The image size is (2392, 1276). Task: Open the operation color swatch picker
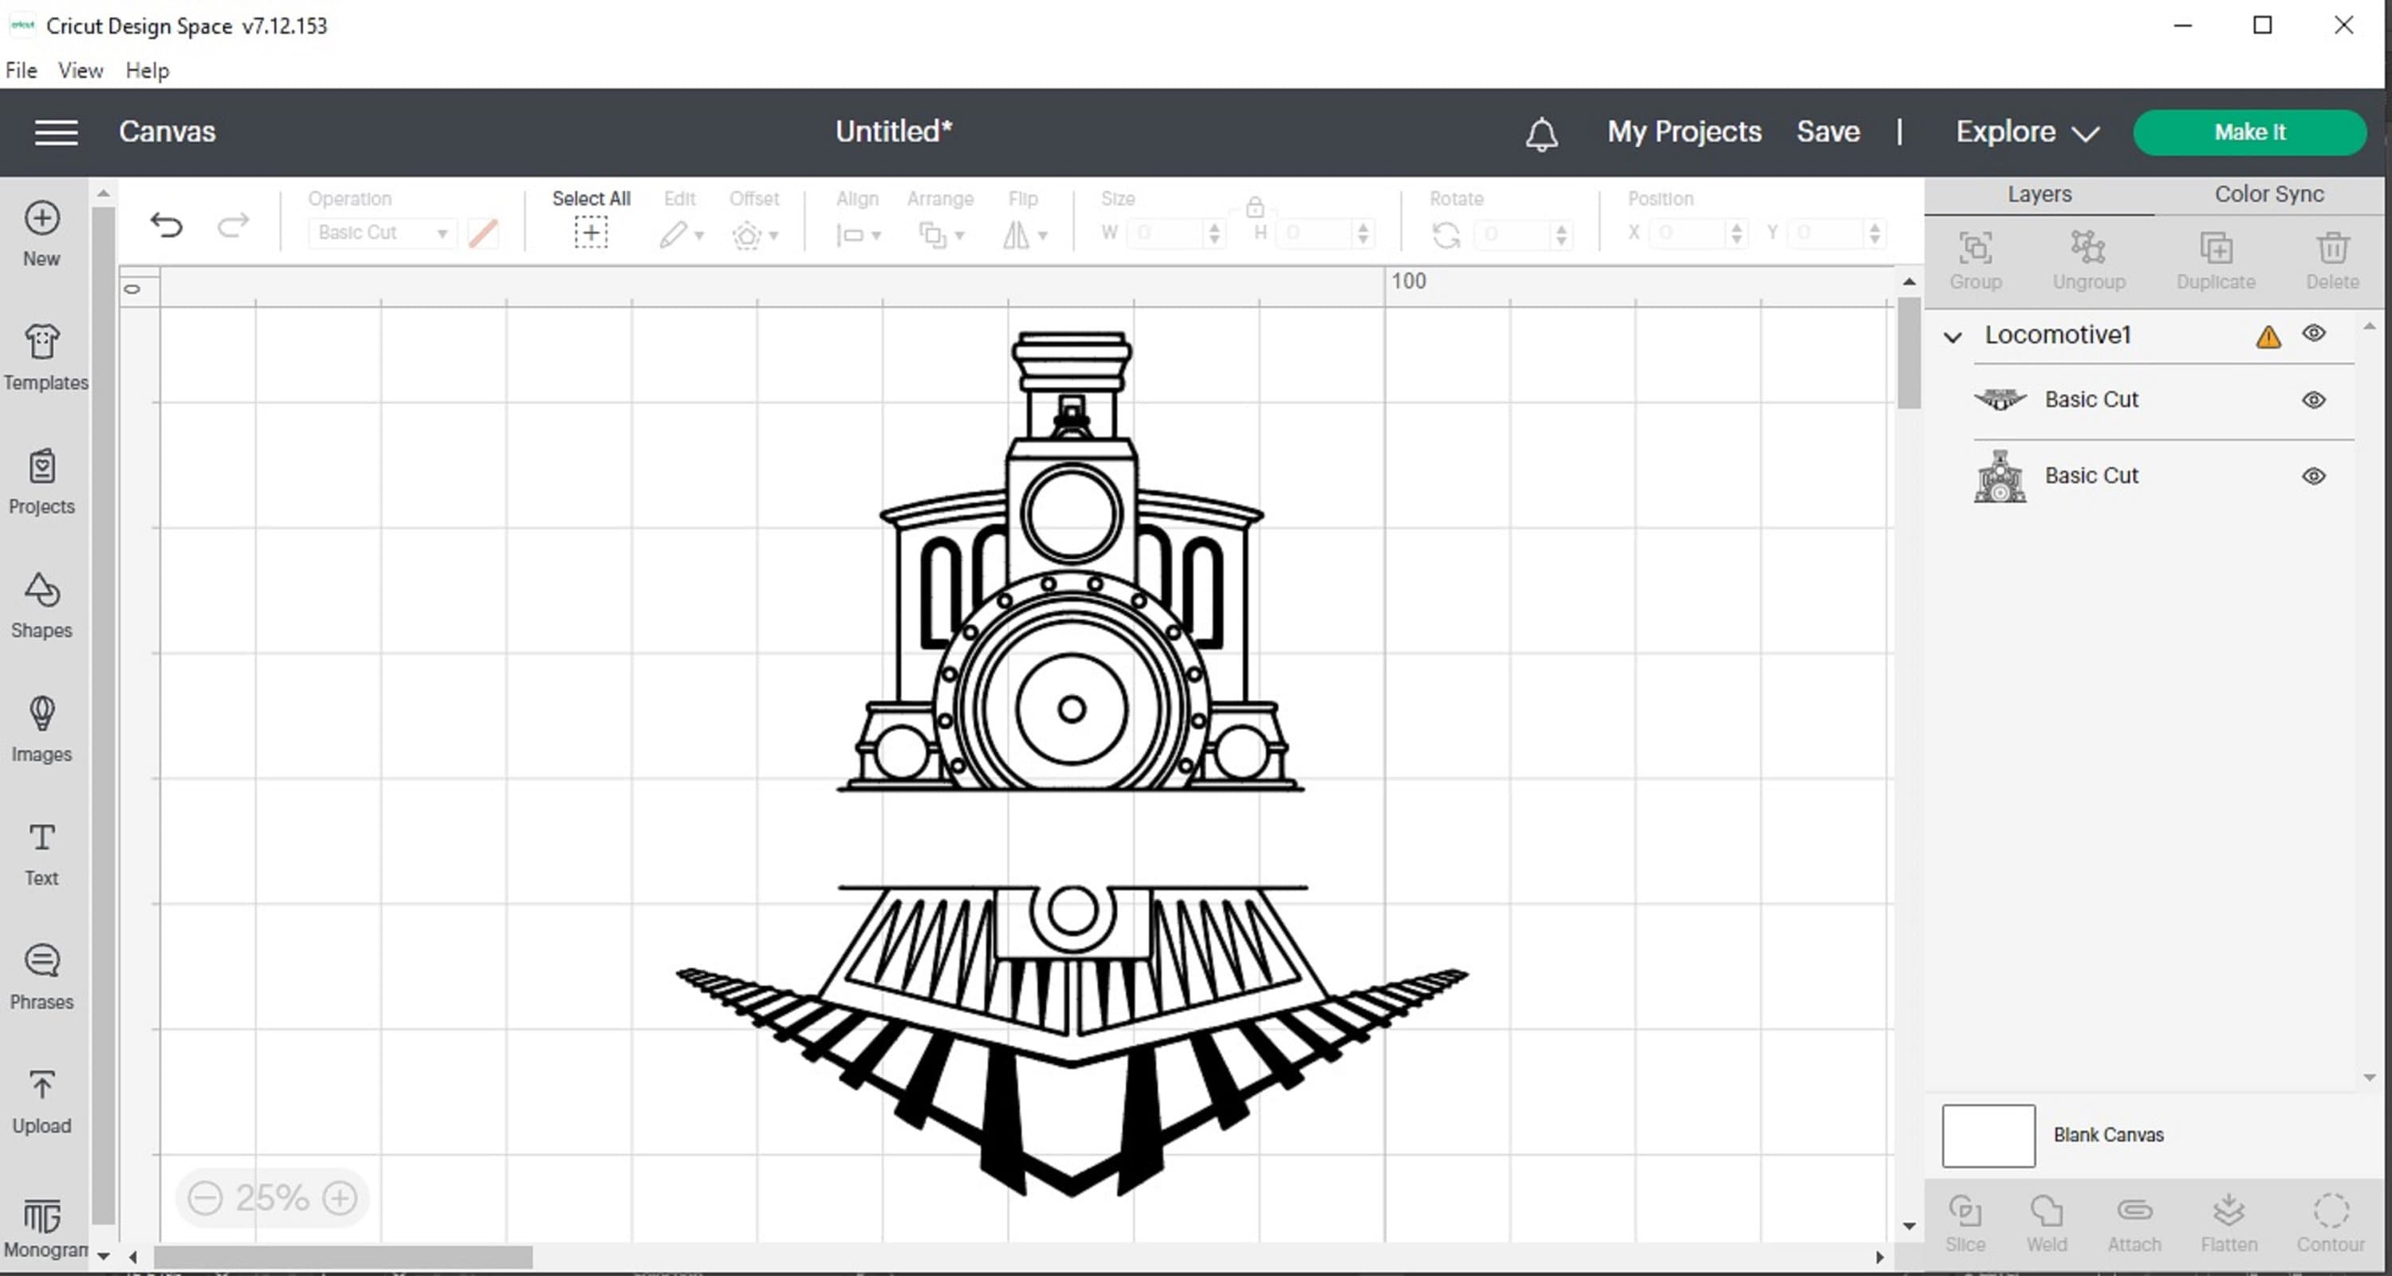coord(483,232)
